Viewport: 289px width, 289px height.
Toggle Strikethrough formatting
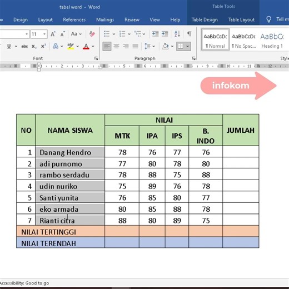[24, 46]
